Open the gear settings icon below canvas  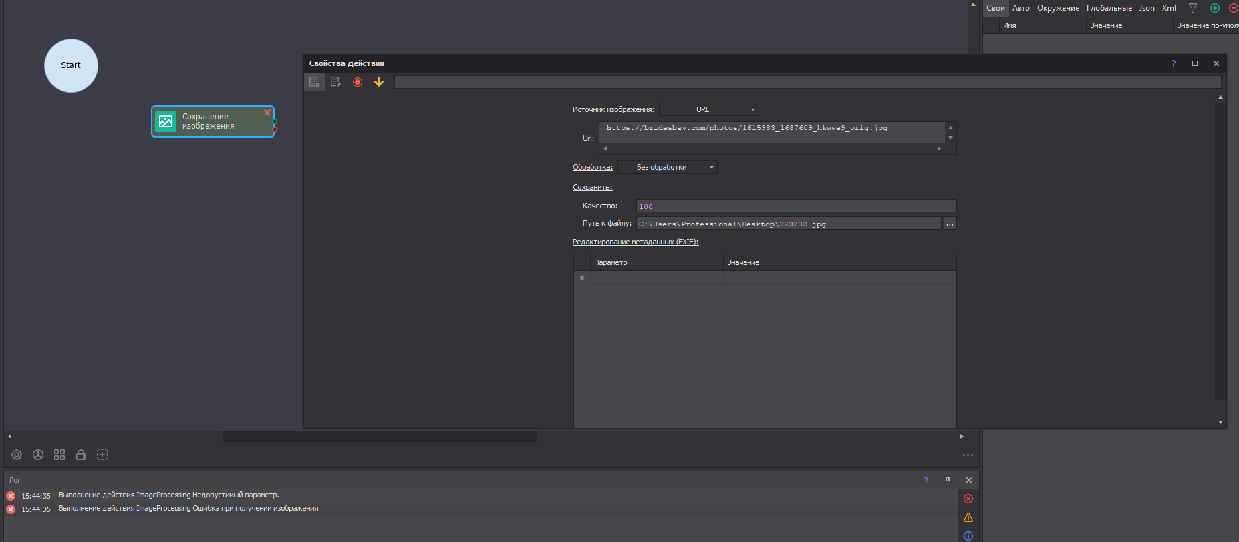pyautogui.click(x=17, y=455)
